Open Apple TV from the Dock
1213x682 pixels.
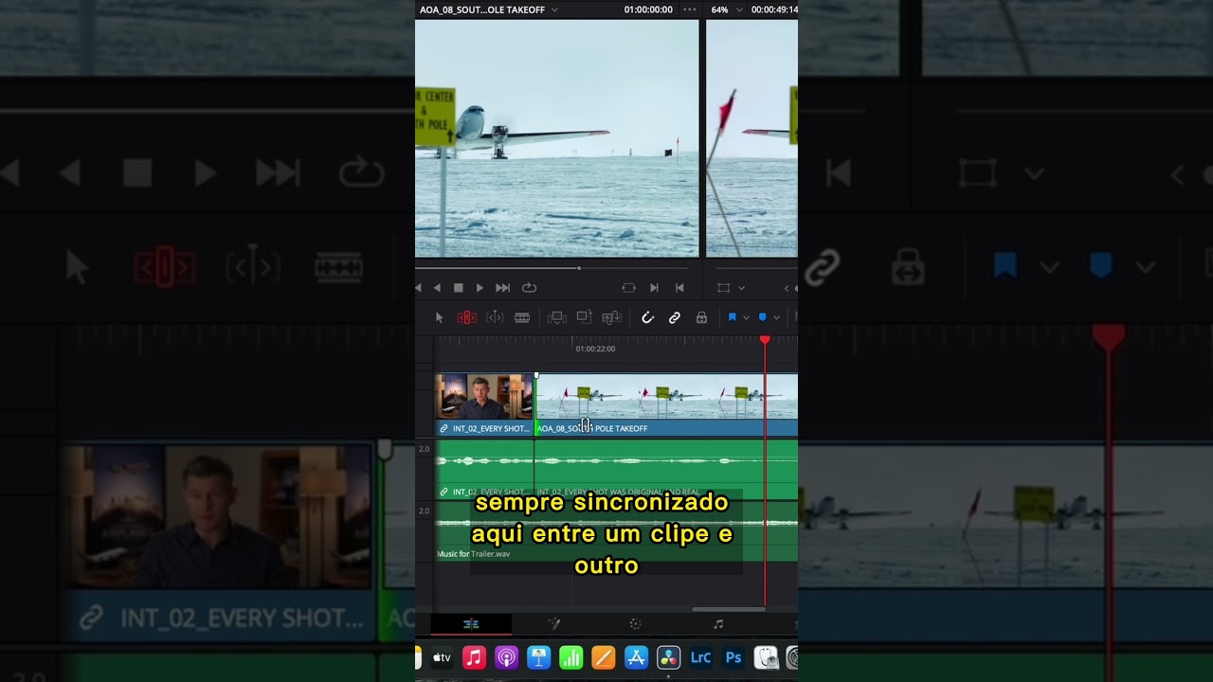[443, 657]
